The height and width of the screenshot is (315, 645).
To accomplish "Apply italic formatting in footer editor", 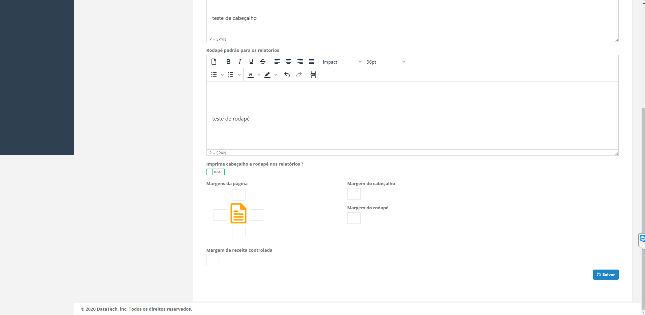I will (x=240, y=62).
